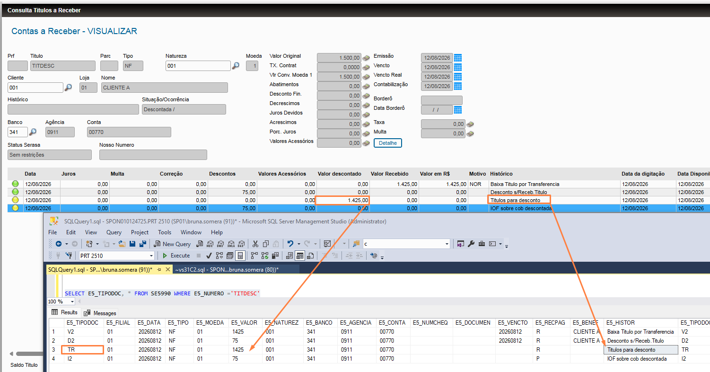Switch to the Messages tab

[x=100, y=313]
